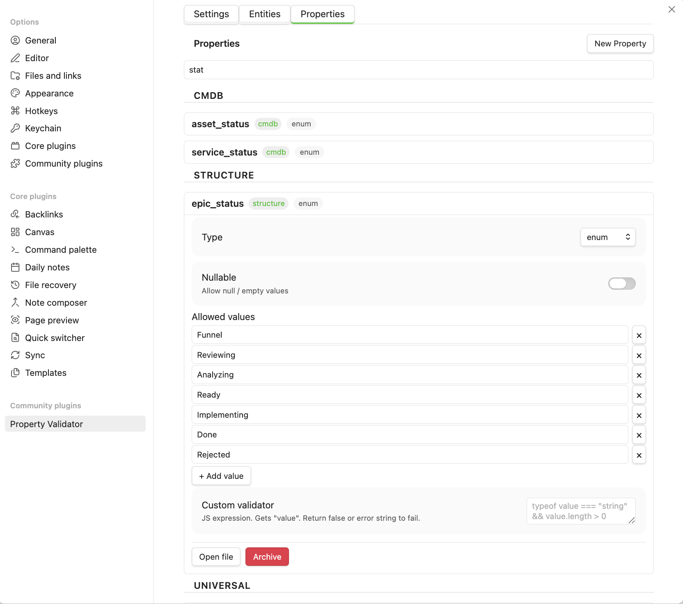
Task: Click the File recovery clock icon
Action: coord(15,285)
